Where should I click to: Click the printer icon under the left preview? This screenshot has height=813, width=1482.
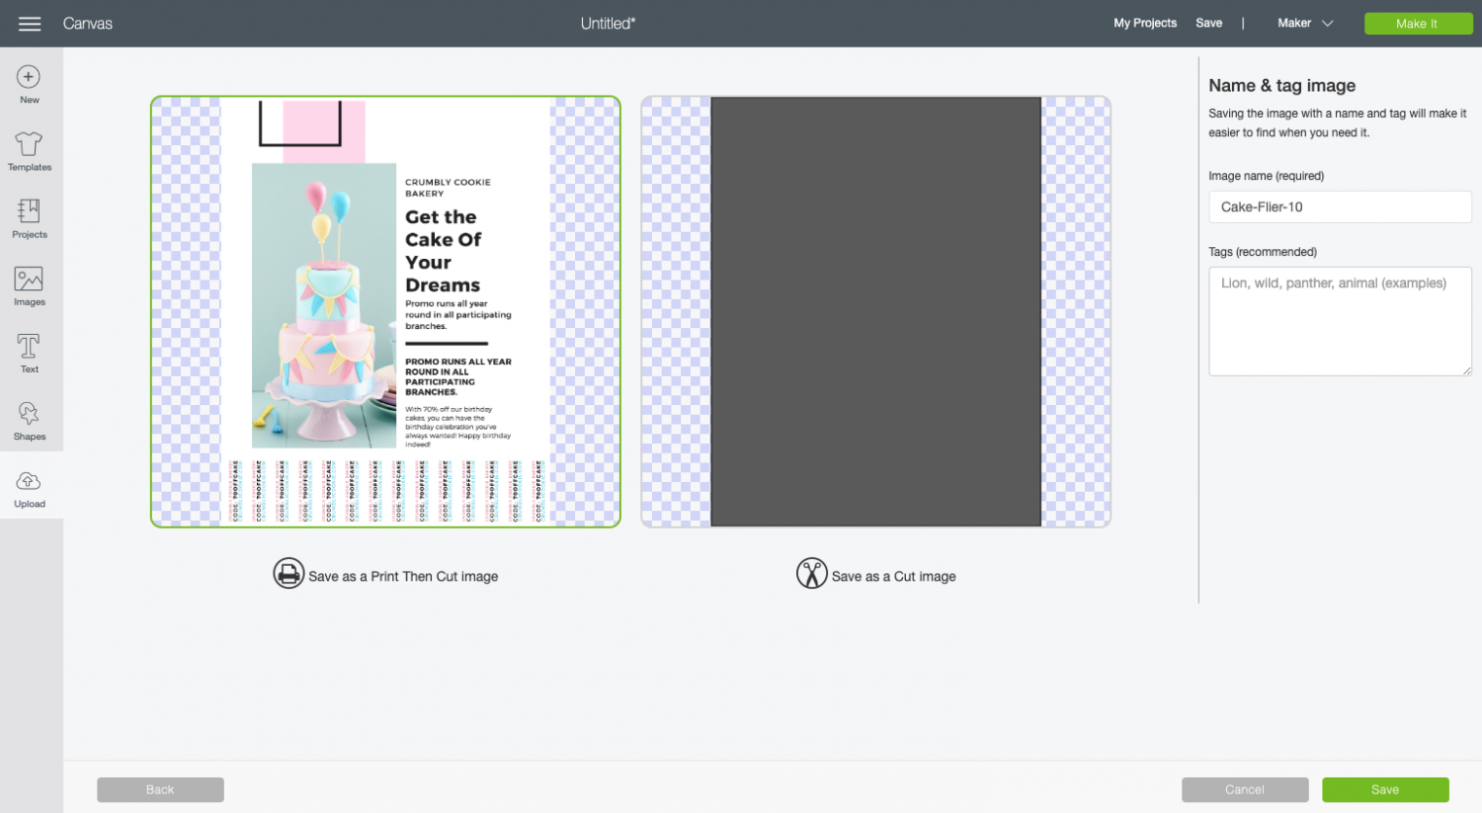tap(288, 573)
